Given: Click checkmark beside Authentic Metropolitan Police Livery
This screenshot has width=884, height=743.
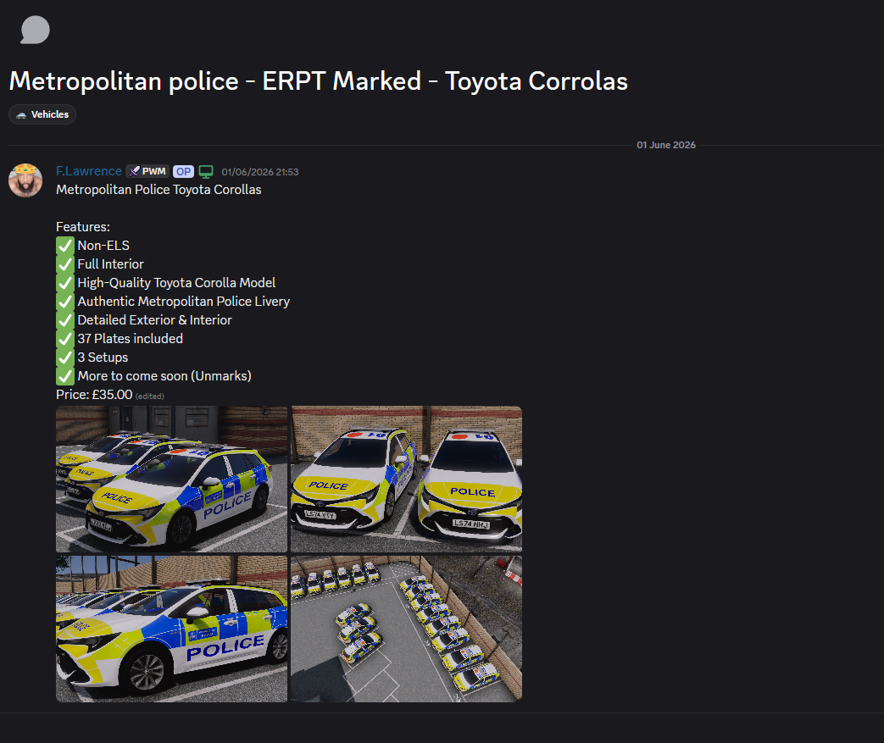Looking at the screenshot, I should click(65, 302).
